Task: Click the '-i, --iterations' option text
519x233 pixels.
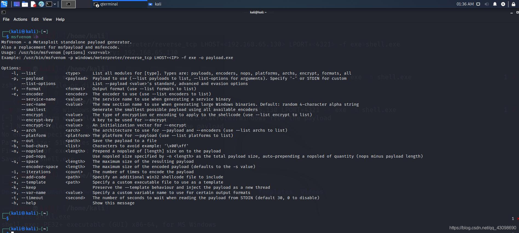Action: [x=31, y=172]
